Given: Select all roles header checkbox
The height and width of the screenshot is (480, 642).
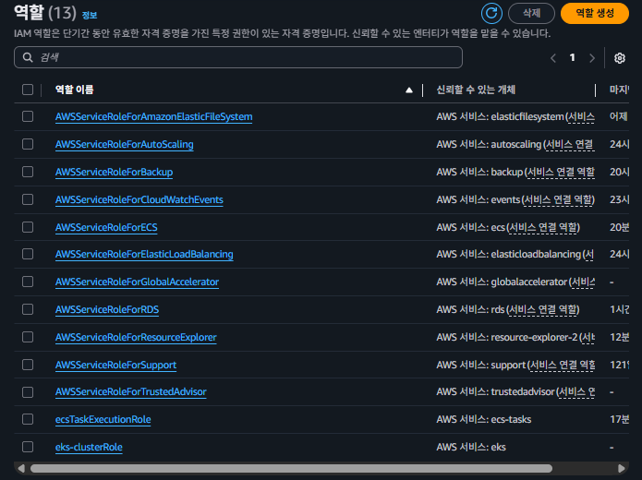Looking at the screenshot, I should coord(28,90).
